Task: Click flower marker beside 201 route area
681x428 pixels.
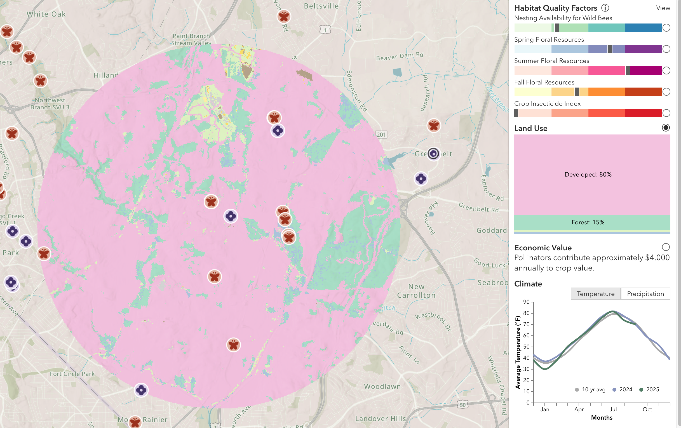Action: (x=278, y=131)
